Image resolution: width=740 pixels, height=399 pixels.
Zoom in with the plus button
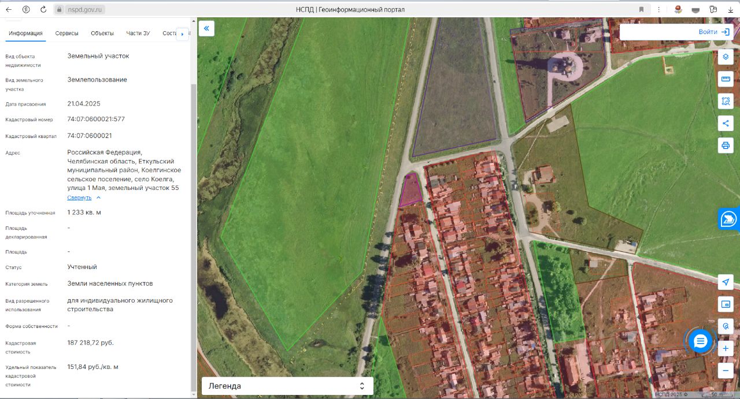tap(726, 349)
